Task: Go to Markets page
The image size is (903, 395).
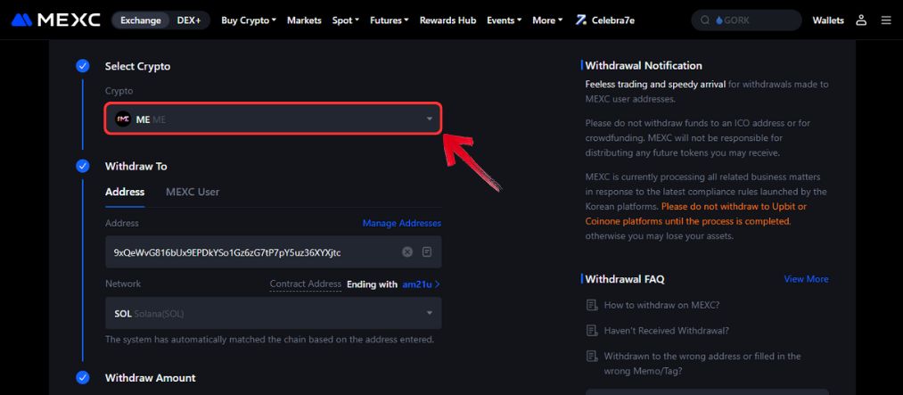Action: point(304,21)
